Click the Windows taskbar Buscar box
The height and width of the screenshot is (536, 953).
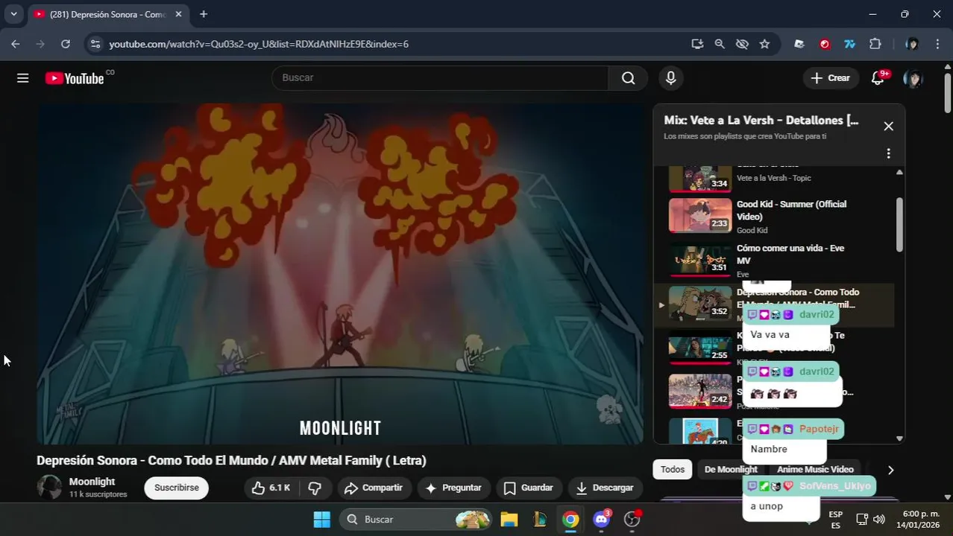pyautogui.click(x=416, y=520)
